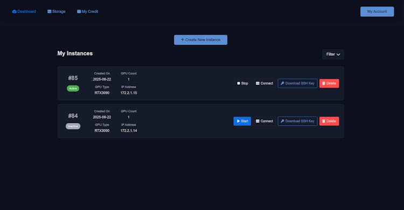Click Connect icon for instance #85
The height and width of the screenshot is (210, 404).
pyautogui.click(x=257, y=83)
